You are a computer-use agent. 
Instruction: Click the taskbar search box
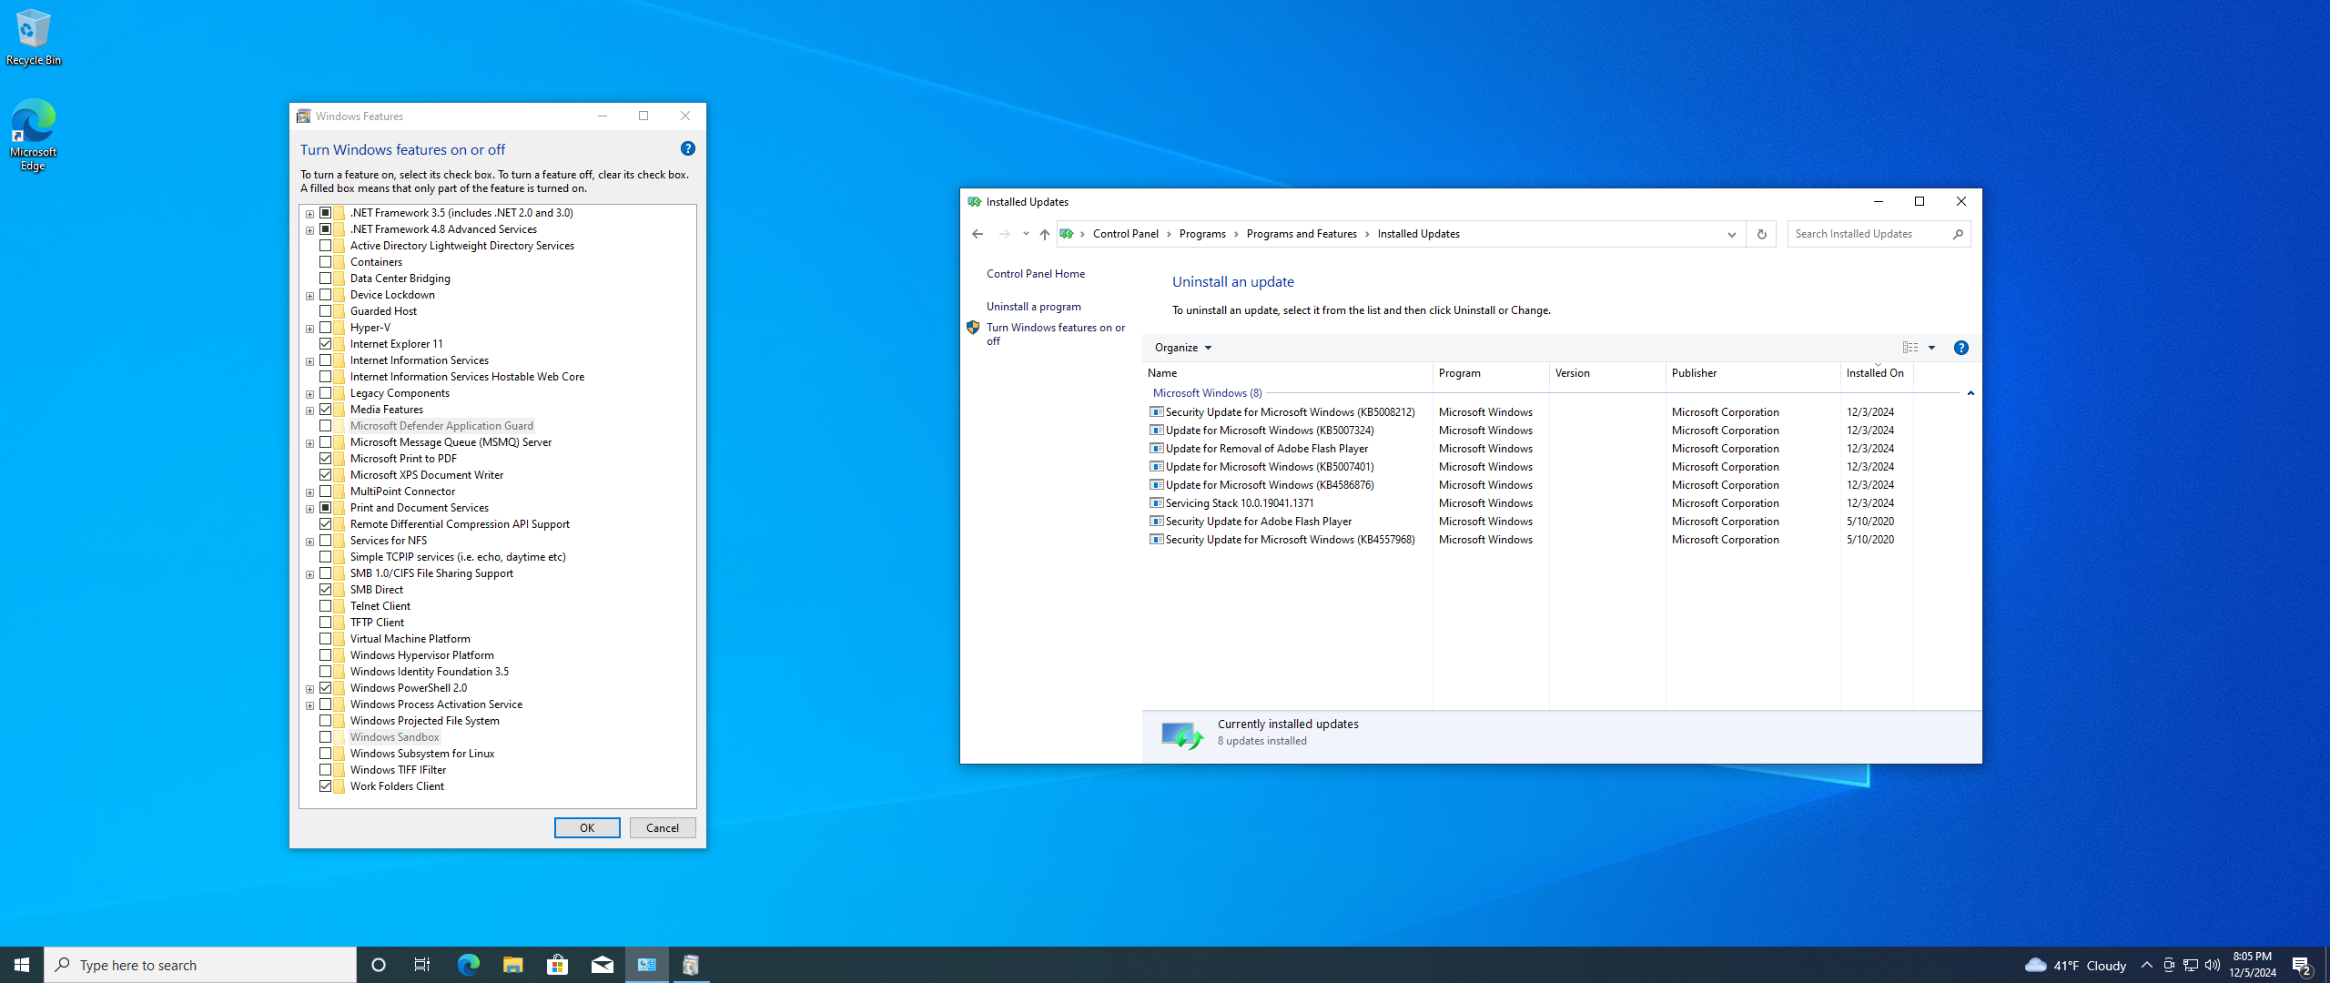coord(200,965)
